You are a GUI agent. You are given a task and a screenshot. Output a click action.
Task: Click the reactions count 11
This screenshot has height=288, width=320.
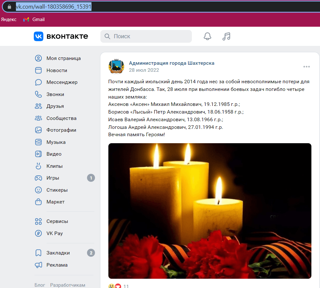(126, 286)
